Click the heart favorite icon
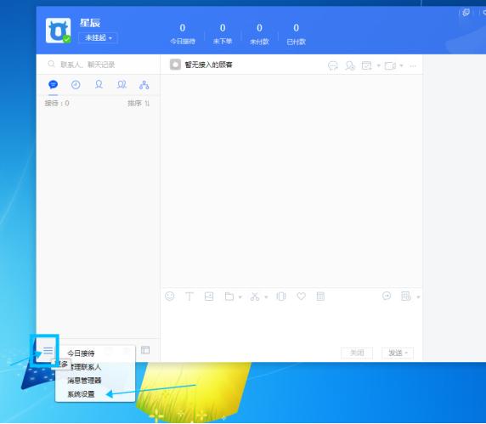Viewport: 486px width, 424px height. coord(302,297)
